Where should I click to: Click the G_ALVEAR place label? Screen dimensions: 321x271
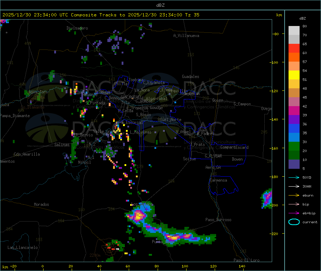tap(213, 156)
